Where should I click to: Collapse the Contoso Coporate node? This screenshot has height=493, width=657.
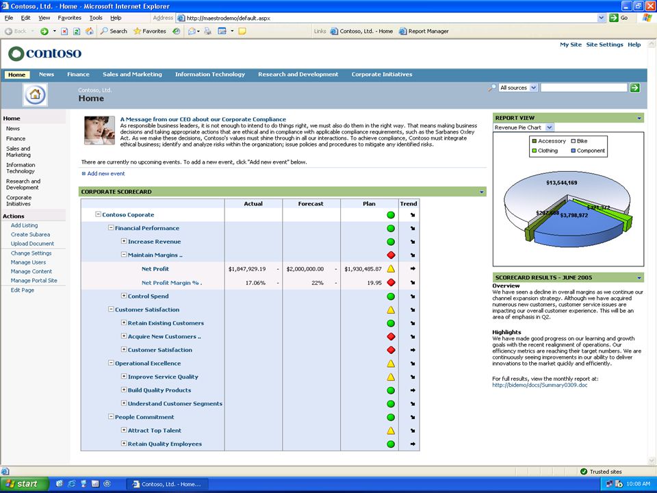[x=98, y=214]
